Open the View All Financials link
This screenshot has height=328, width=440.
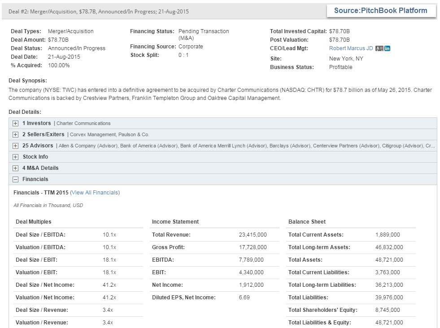95,193
